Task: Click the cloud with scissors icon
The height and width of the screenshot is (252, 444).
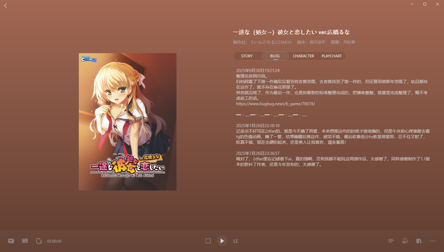Action: point(405,241)
